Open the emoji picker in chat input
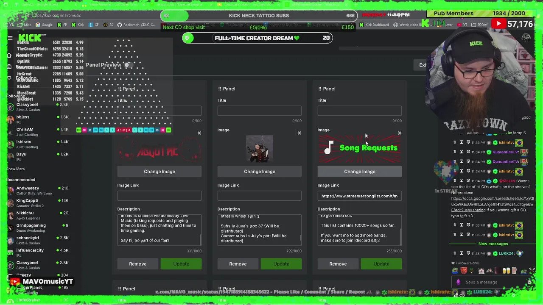Screen dimensions: 543x305 pos(529,282)
